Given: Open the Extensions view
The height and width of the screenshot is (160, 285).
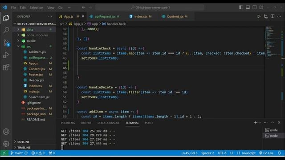Looking at the screenshot, I should coord(6,67).
